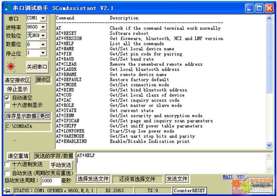Click receive area scrollbar down arrow

[269, 145]
